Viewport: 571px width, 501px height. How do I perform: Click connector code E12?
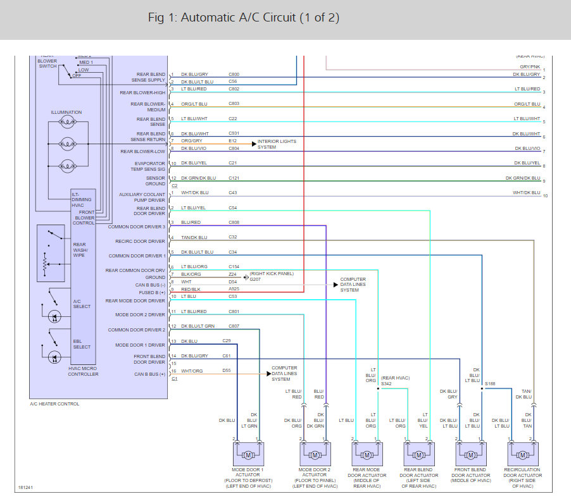233,141
